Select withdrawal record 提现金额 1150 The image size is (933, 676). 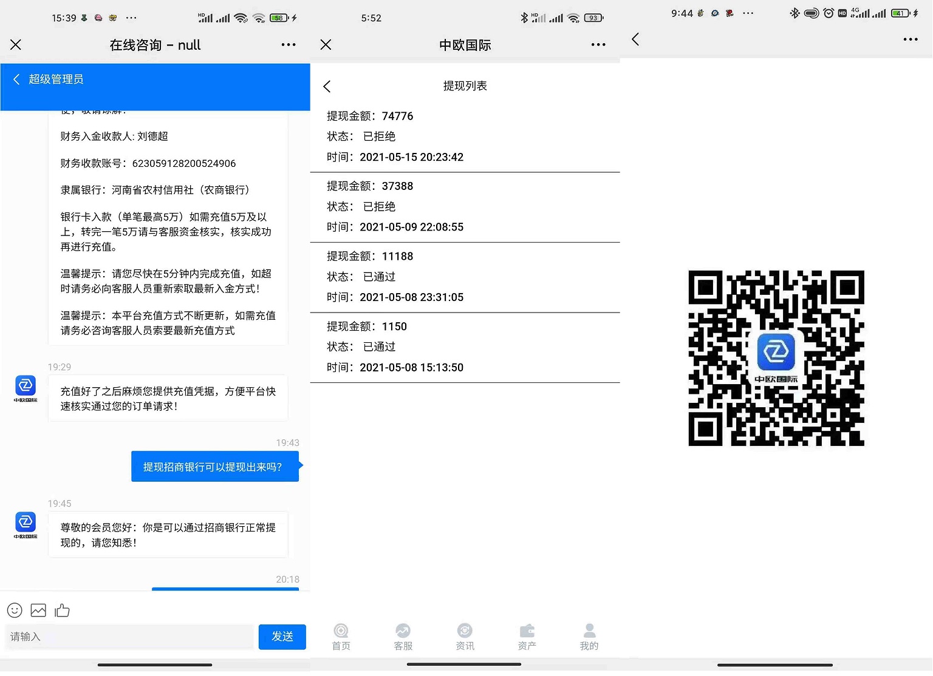(x=465, y=348)
